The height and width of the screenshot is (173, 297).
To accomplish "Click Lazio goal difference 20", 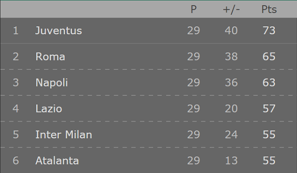I will coord(231,109).
